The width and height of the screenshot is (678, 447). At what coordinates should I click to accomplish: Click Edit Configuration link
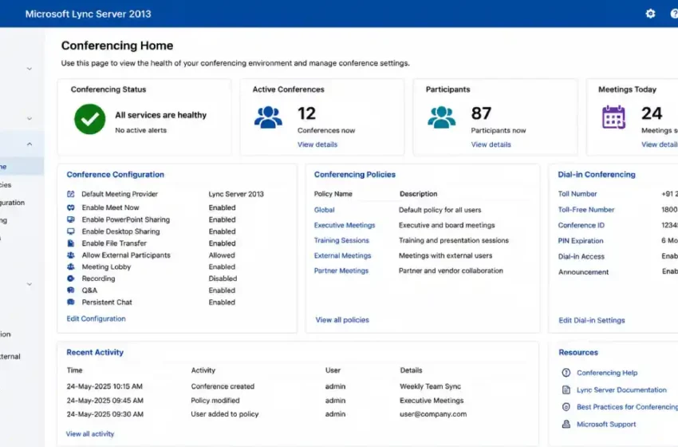(x=96, y=318)
